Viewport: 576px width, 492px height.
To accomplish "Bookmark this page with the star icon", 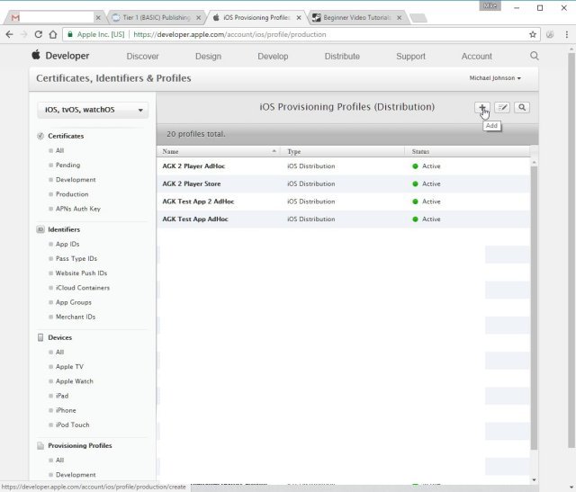I will coord(533,34).
